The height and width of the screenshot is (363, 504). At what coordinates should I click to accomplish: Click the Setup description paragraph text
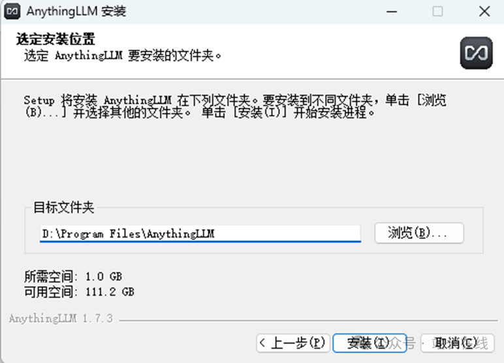click(x=235, y=106)
